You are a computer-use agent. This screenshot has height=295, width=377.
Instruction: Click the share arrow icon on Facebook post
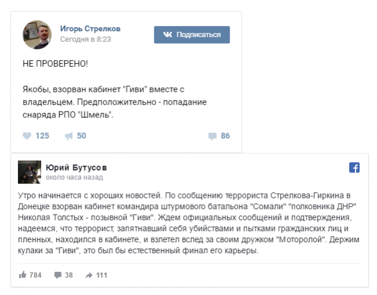(x=89, y=275)
